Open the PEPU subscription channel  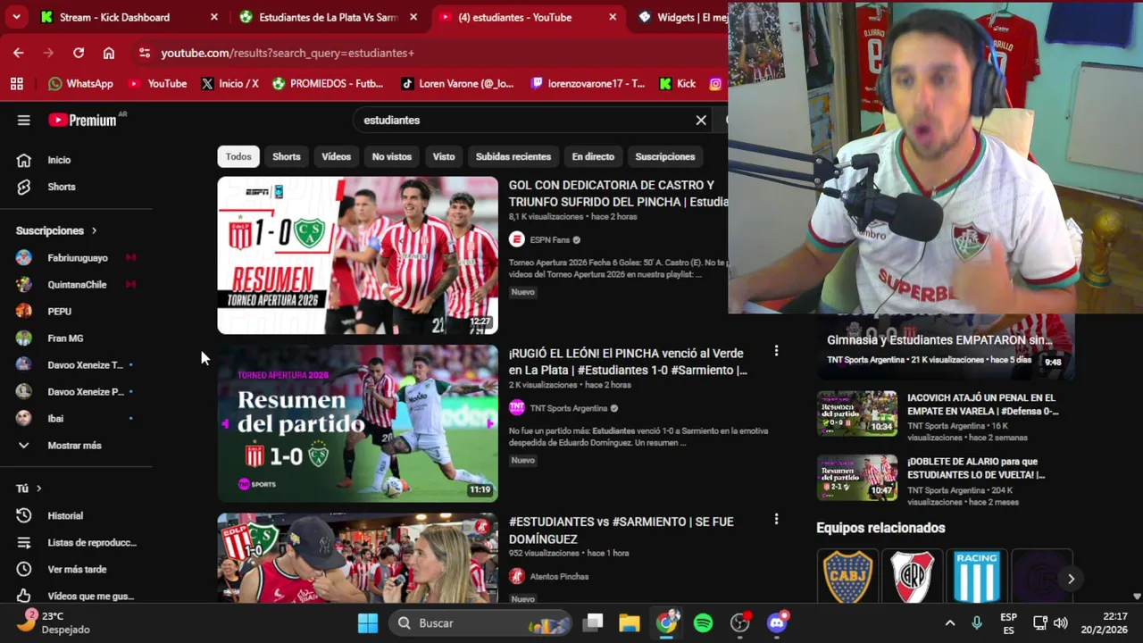tap(59, 311)
